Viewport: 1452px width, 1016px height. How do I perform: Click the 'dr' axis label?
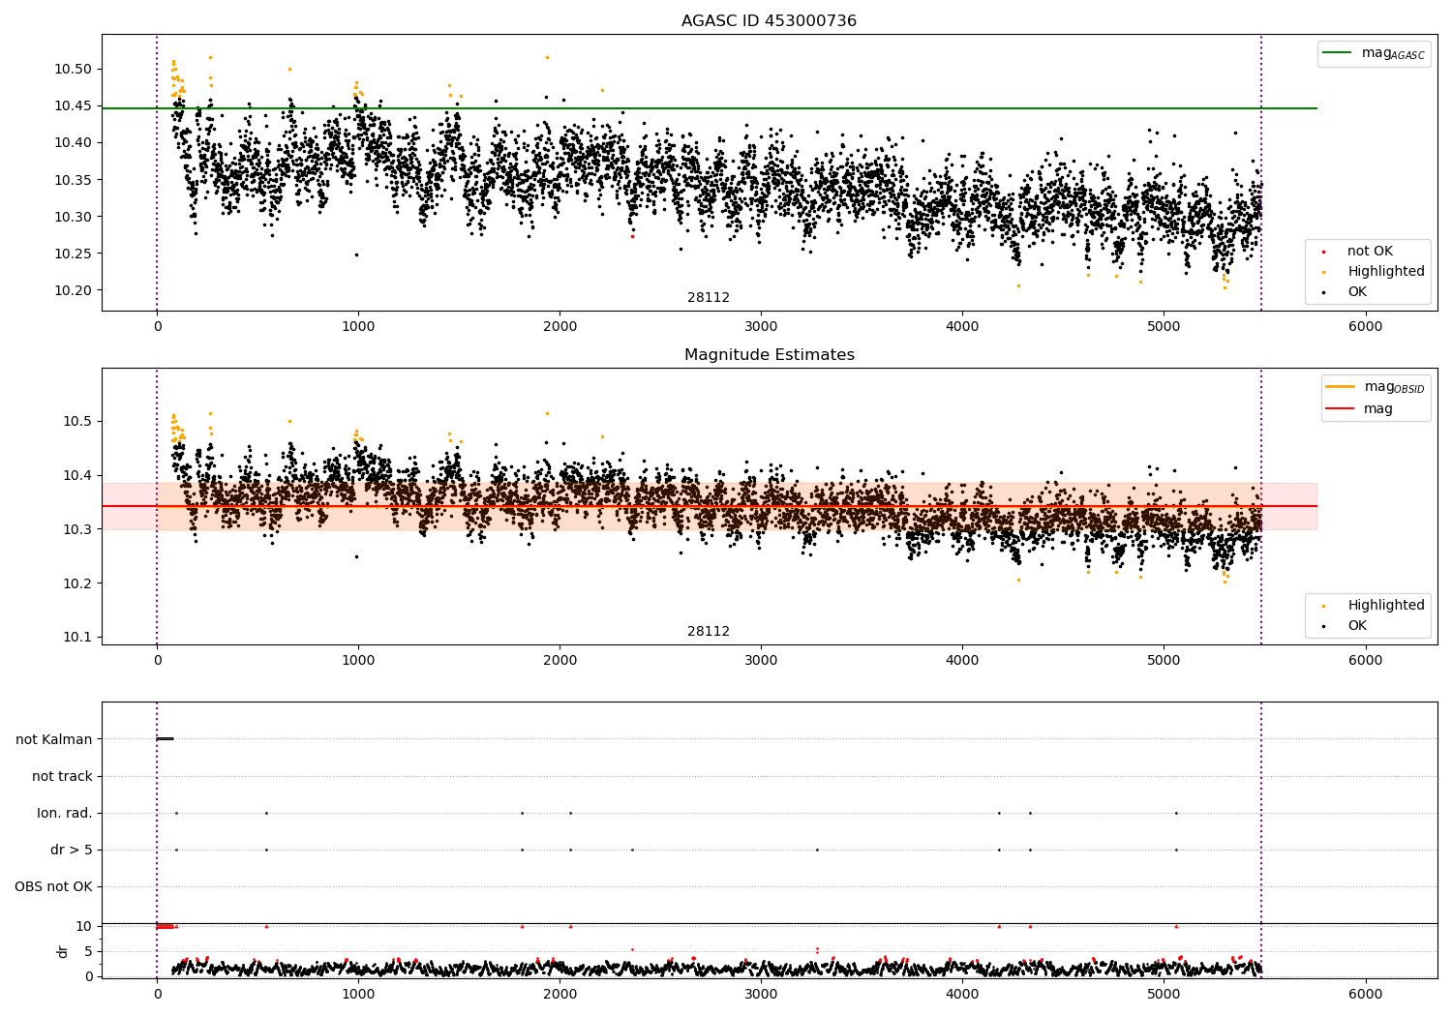coord(63,951)
